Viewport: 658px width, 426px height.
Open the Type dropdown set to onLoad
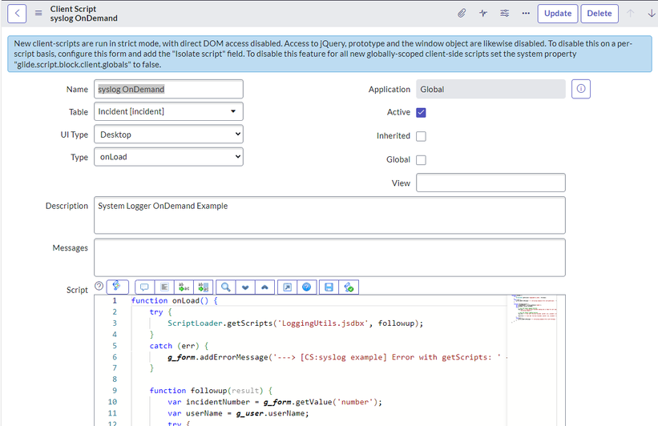click(x=168, y=157)
